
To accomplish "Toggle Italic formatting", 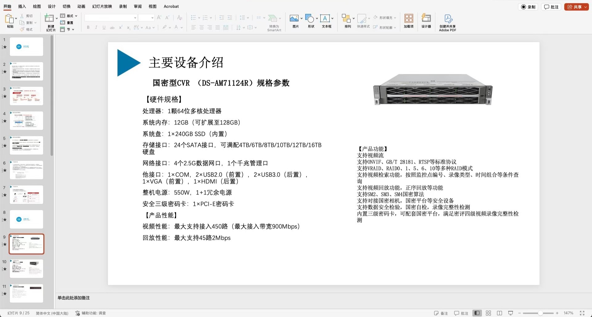I will [96, 27].
